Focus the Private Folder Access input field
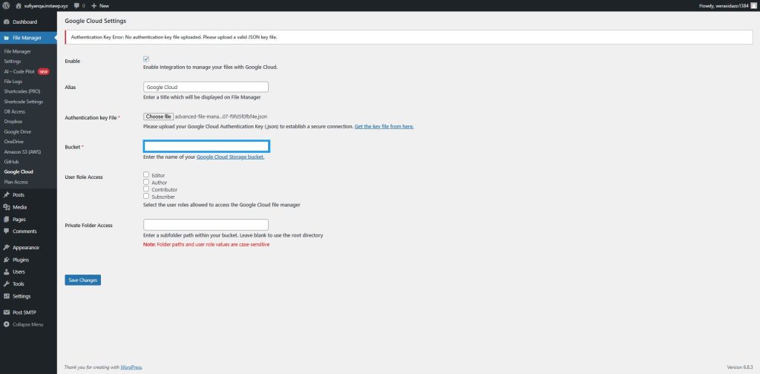 pos(206,224)
